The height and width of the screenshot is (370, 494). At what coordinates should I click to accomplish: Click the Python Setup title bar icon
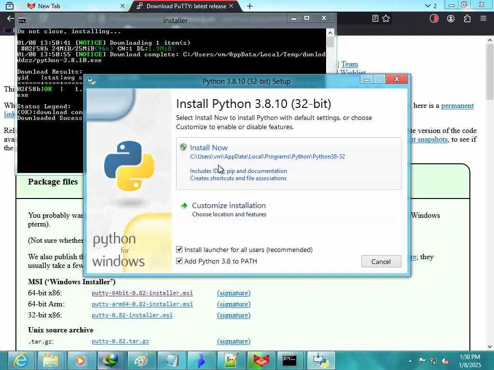(92, 81)
